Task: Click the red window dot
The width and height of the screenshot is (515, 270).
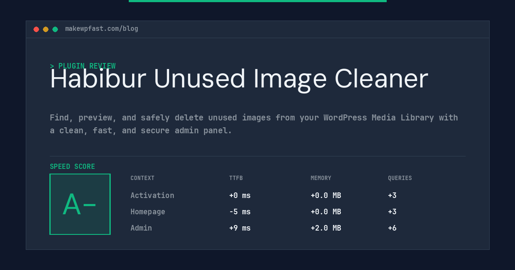Action: point(36,29)
